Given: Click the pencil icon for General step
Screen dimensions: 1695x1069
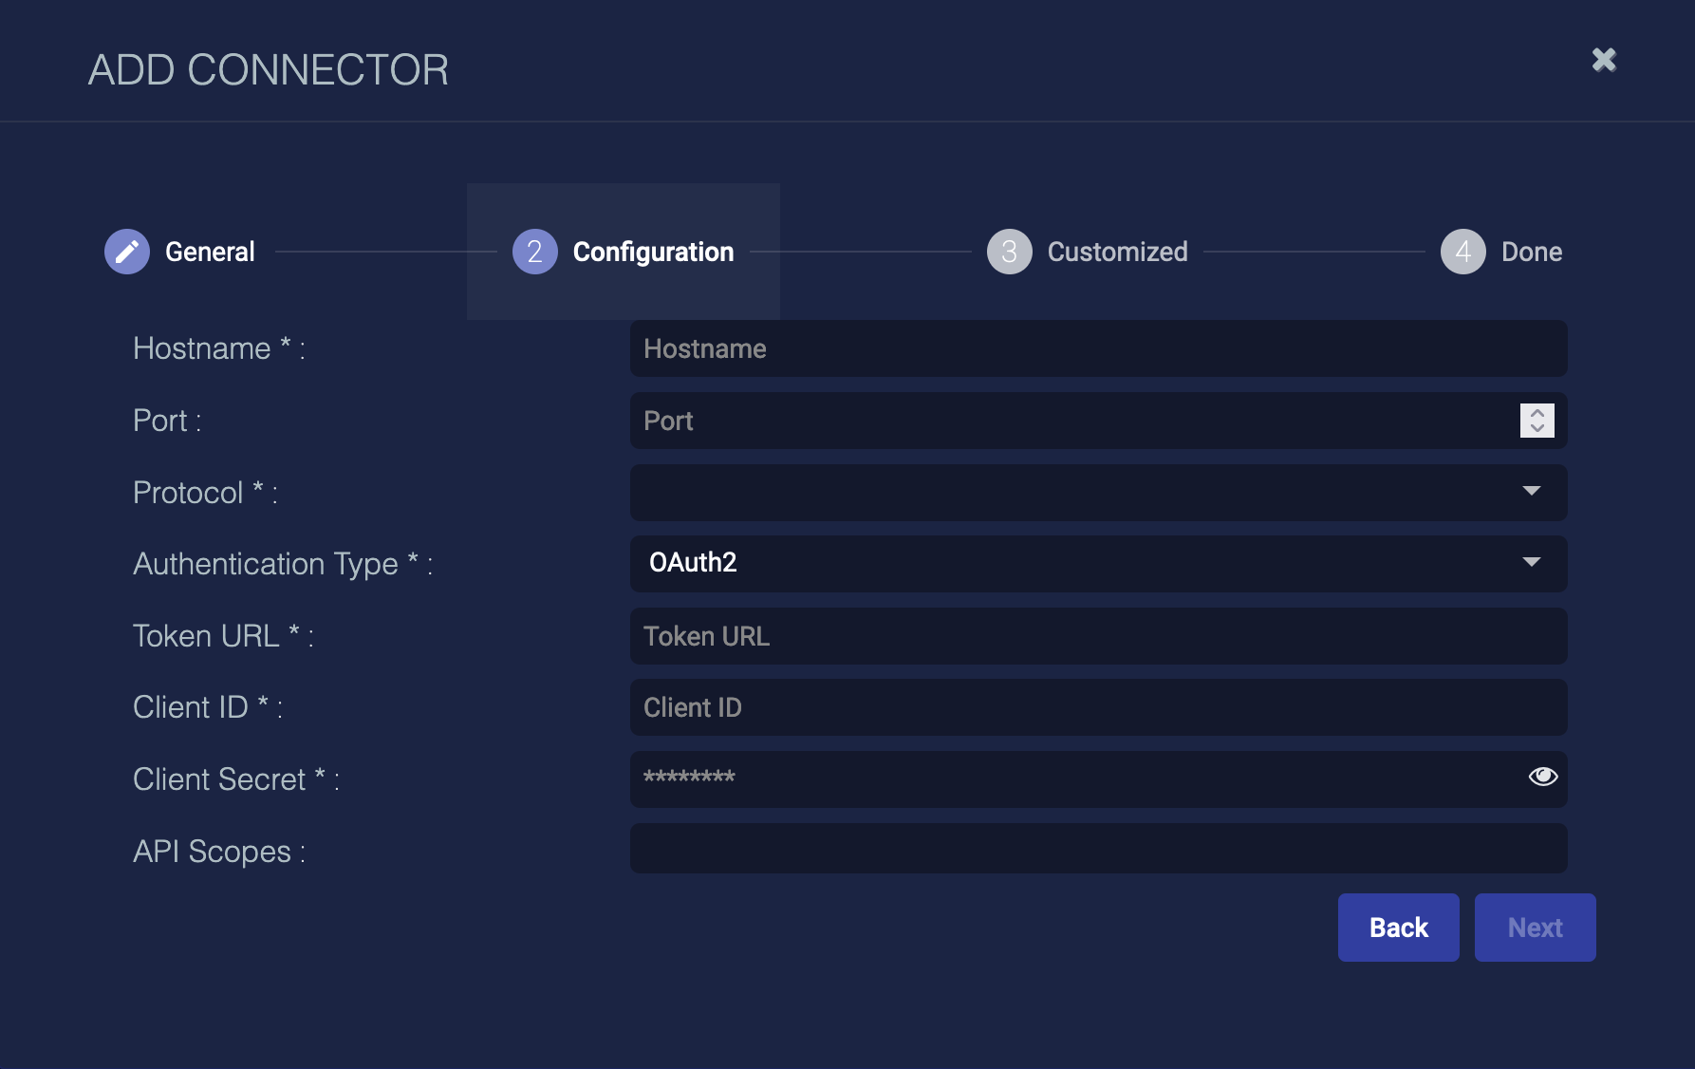Looking at the screenshot, I should (127, 252).
